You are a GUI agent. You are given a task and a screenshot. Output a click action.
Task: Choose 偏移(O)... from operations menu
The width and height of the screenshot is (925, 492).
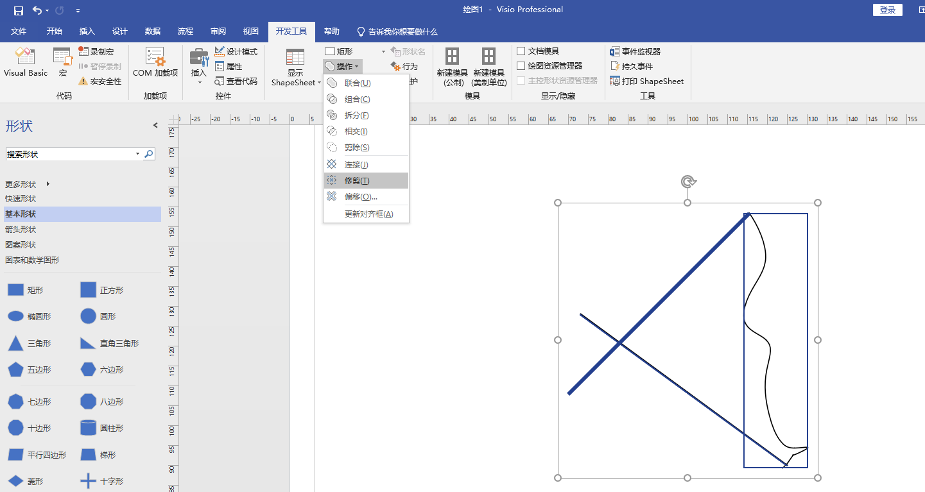click(366, 196)
